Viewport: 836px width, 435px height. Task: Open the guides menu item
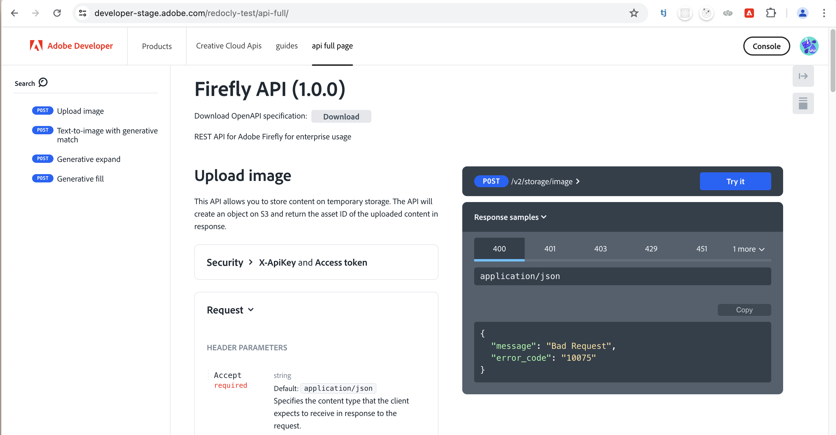(287, 46)
